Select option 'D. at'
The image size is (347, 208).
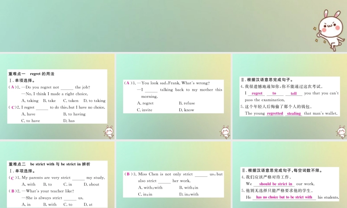click(x=88, y=205)
